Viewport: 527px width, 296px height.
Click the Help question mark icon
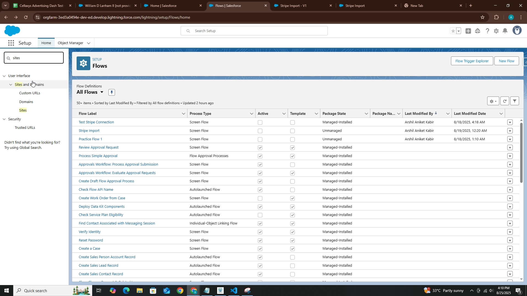point(487,31)
